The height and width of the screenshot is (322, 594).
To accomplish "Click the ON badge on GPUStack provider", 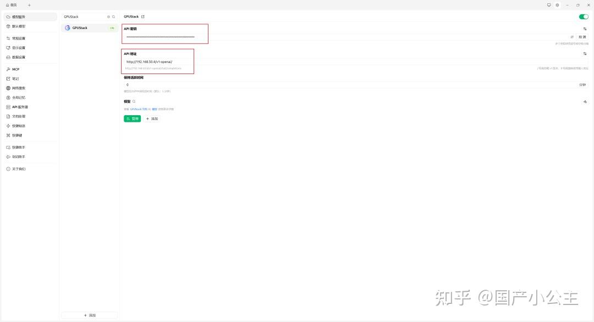I will pos(112,28).
